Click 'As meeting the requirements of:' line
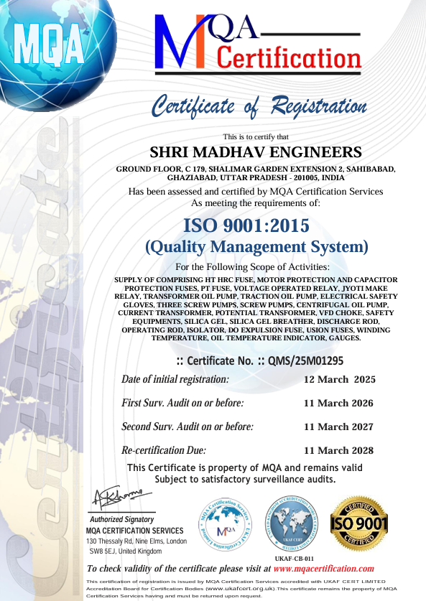Viewport: 426px width, 601px height. (x=256, y=202)
